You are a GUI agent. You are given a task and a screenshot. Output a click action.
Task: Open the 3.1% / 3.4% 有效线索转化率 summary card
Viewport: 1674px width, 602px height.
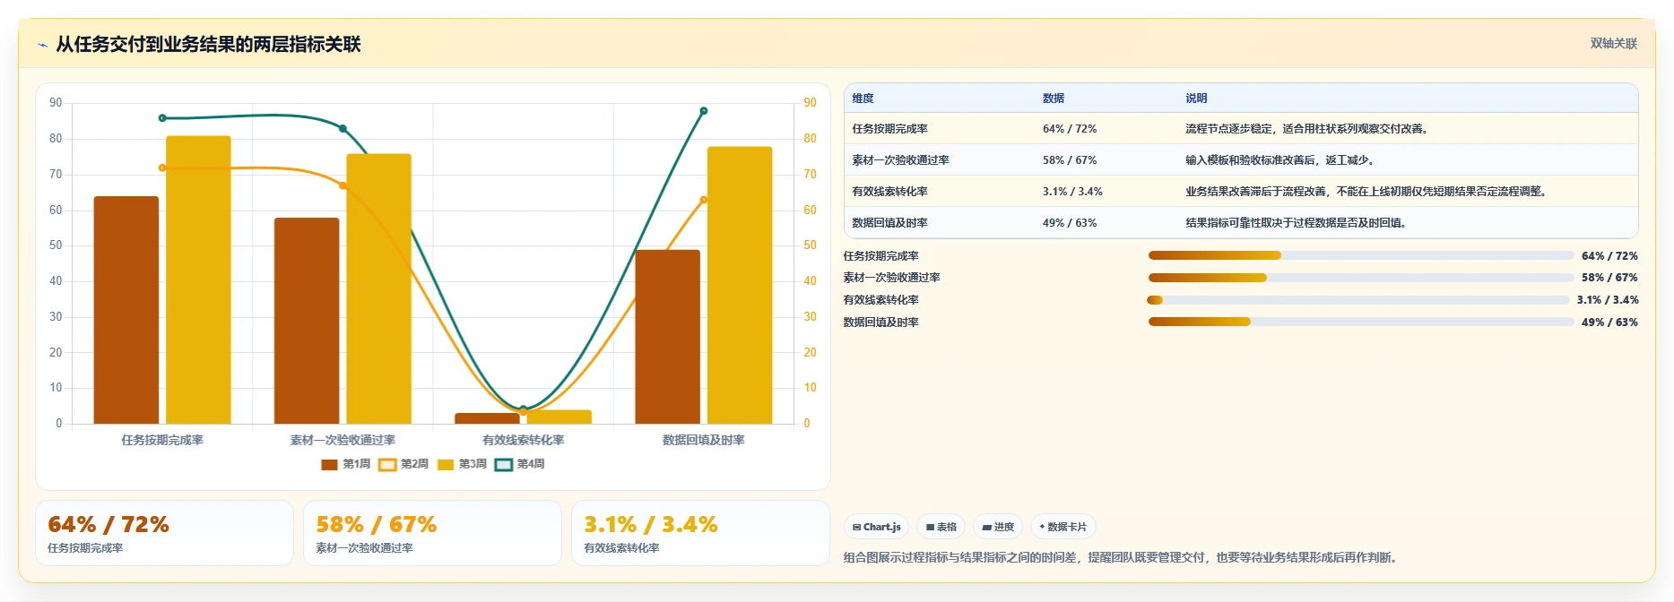point(700,533)
